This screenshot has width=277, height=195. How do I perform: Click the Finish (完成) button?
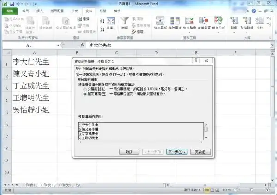coord(200,152)
